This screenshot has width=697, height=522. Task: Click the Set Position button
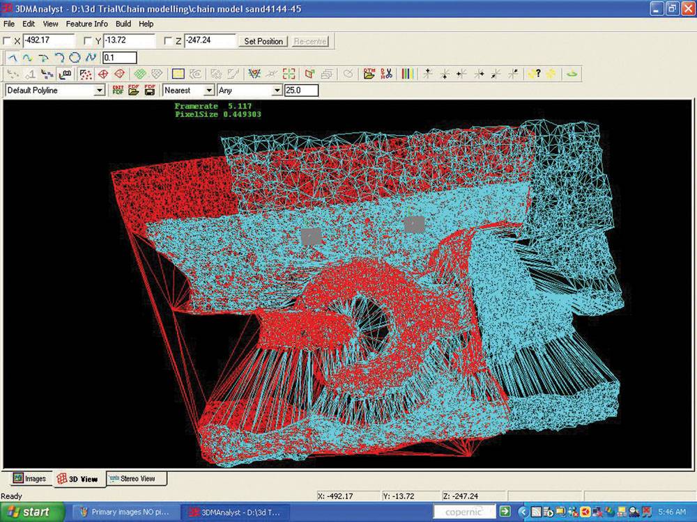pos(263,41)
